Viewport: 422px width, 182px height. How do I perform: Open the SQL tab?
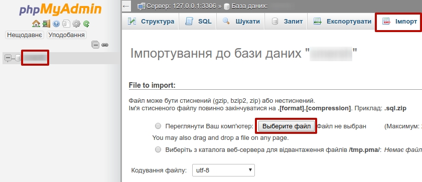[x=198, y=22]
